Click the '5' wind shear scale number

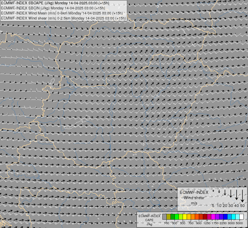(x=213, y=205)
